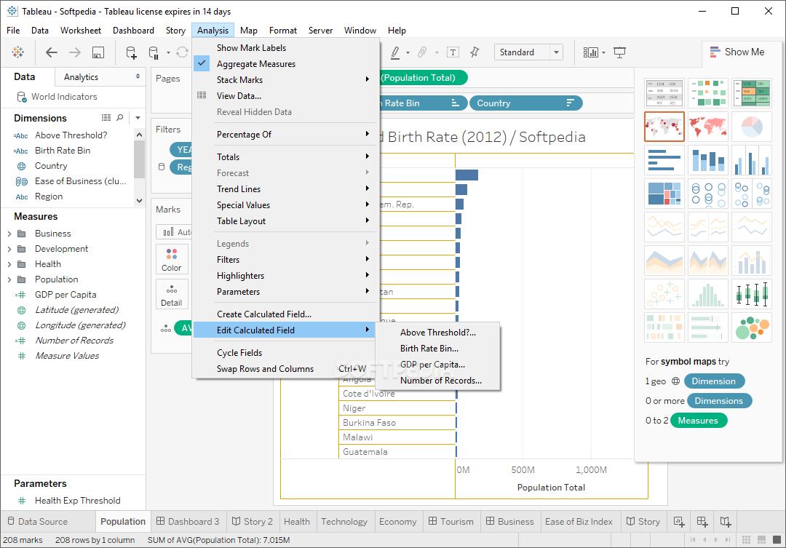Click the Tableau start page logo icon
786x548 pixels.
(18, 52)
